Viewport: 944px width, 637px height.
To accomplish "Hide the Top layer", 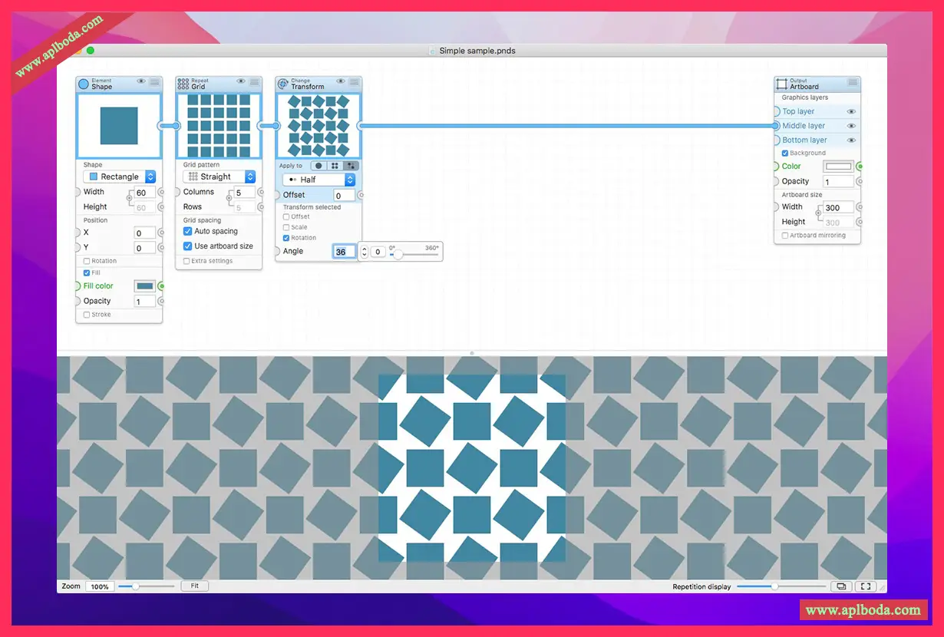I will (x=850, y=111).
